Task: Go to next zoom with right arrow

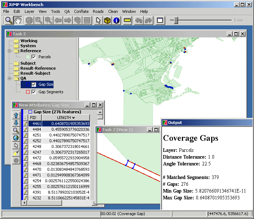Action: click(x=68, y=20)
